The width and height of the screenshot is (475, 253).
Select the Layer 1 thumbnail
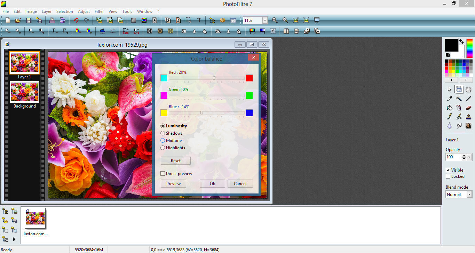coord(25,63)
